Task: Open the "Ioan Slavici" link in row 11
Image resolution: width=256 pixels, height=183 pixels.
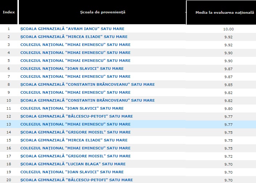Action: [72, 108]
